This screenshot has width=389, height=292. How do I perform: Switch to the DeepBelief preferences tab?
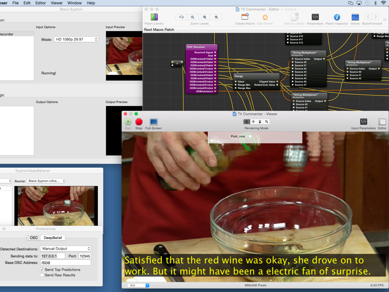pyautogui.click(x=53, y=238)
